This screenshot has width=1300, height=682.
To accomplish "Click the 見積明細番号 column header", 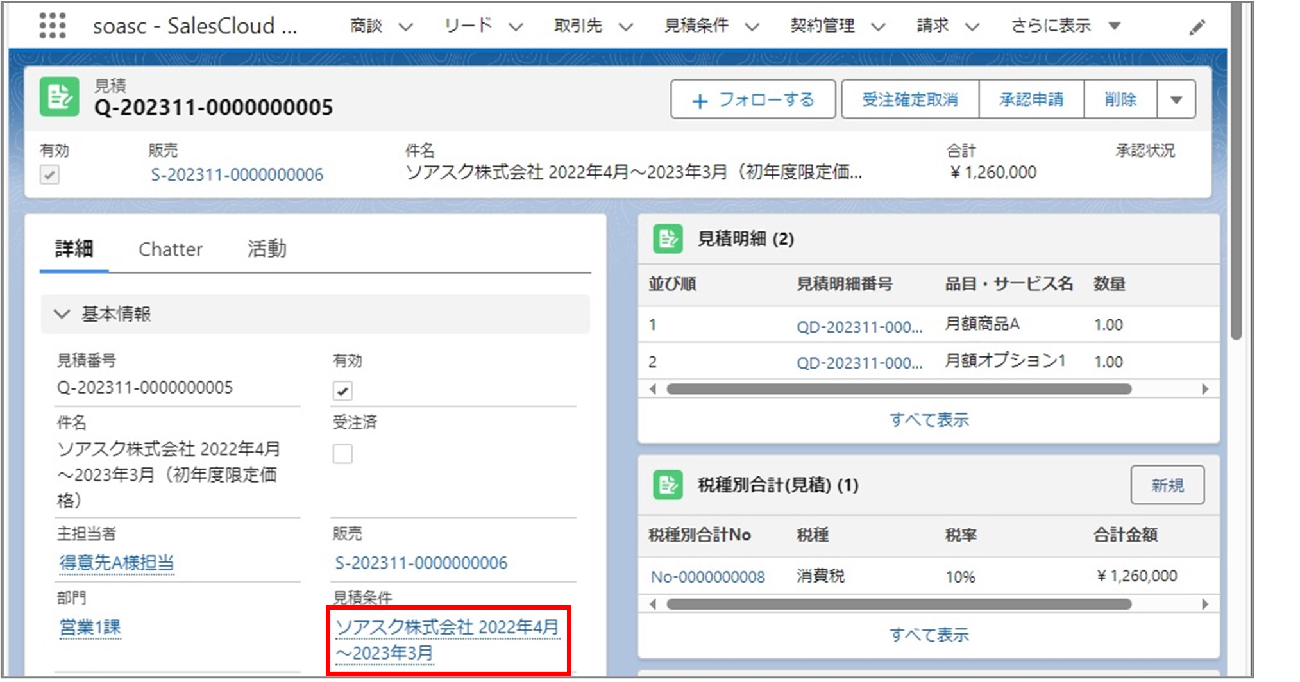I will click(844, 284).
